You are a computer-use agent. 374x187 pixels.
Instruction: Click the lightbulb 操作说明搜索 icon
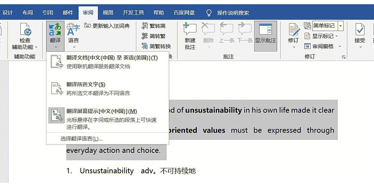(x=209, y=13)
